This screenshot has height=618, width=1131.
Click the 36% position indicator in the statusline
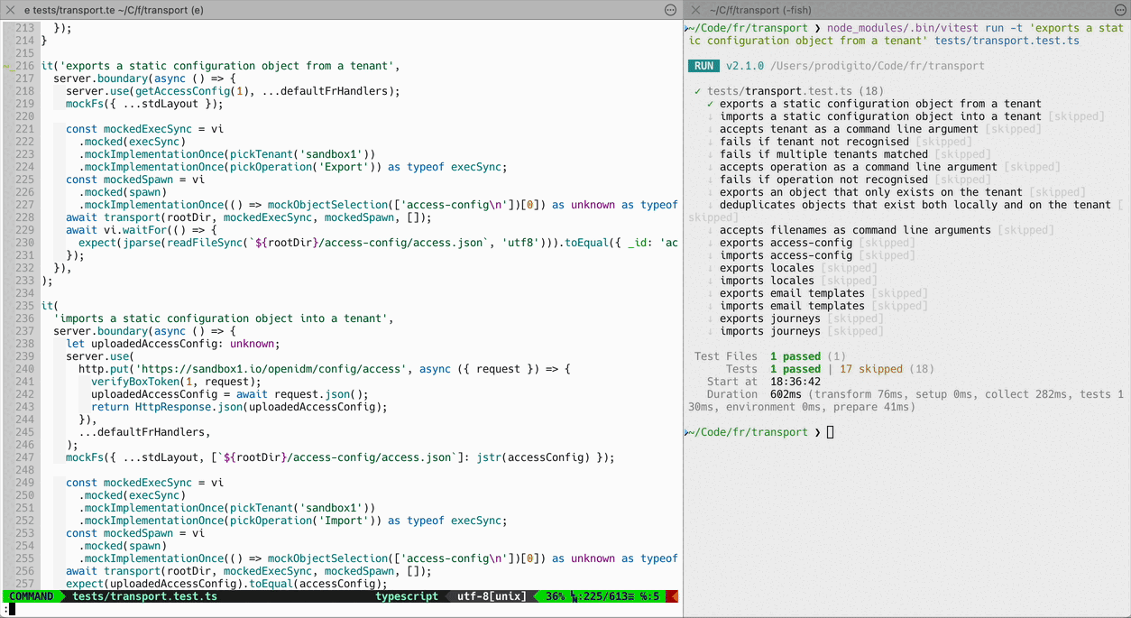pyautogui.click(x=555, y=596)
